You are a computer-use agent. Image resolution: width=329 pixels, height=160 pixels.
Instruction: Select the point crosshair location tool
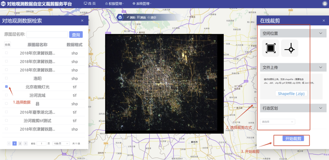[290, 48]
